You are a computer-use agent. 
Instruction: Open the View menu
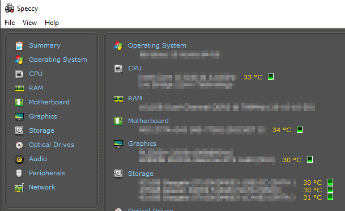[29, 23]
